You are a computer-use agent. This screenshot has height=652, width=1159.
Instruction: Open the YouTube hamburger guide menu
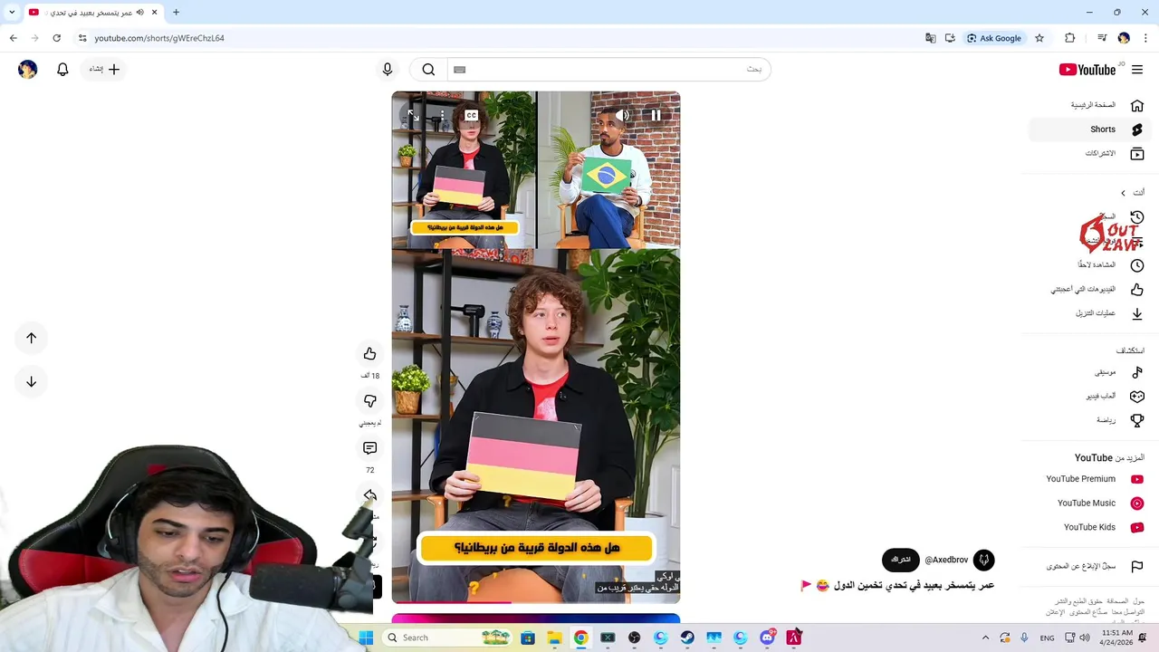click(1137, 70)
